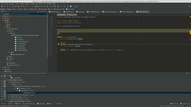Click the JsonSender class breadcrumb in editor

pyautogui.click(x=61, y=15)
